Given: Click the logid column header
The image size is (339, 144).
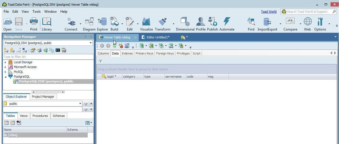Looking at the screenshot, I should (111, 77).
